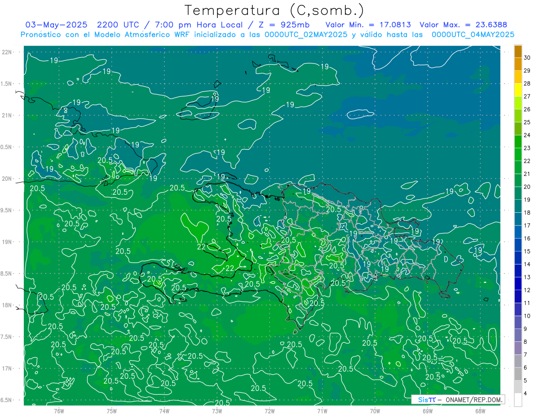
Task: Click the "68W" longitude axis label
Action: pyautogui.click(x=480, y=411)
